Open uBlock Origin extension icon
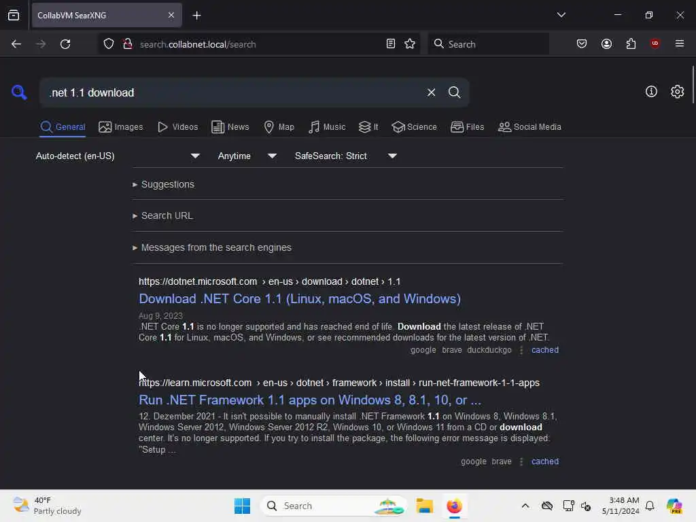This screenshot has height=522, width=696. pos(655,43)
